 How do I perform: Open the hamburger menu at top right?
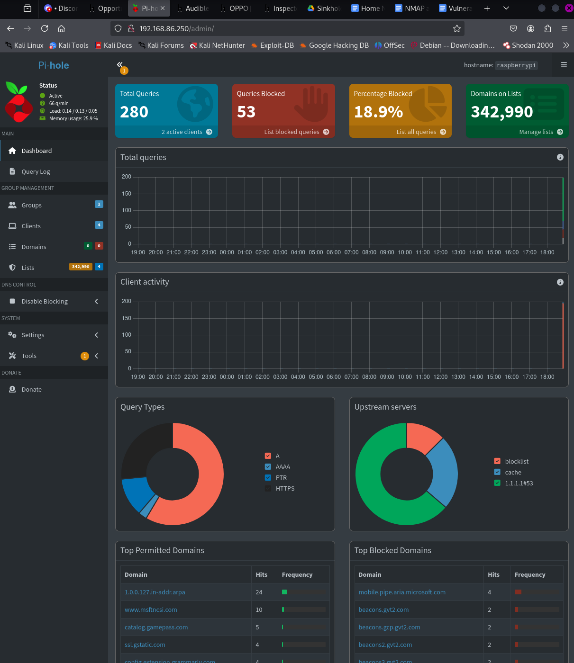[563, 65]
